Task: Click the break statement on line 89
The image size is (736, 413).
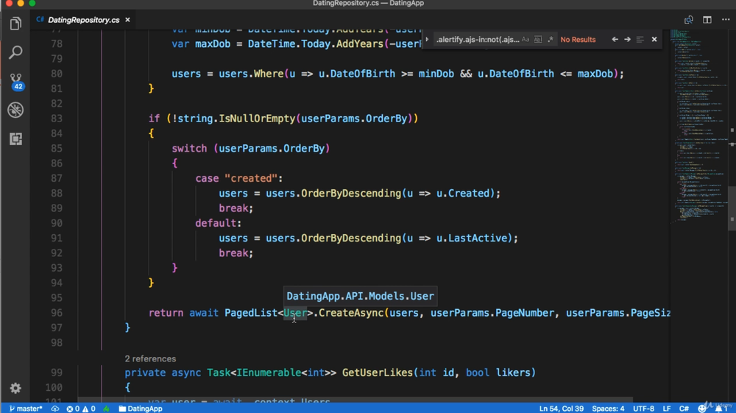Action: click(236, 208)
